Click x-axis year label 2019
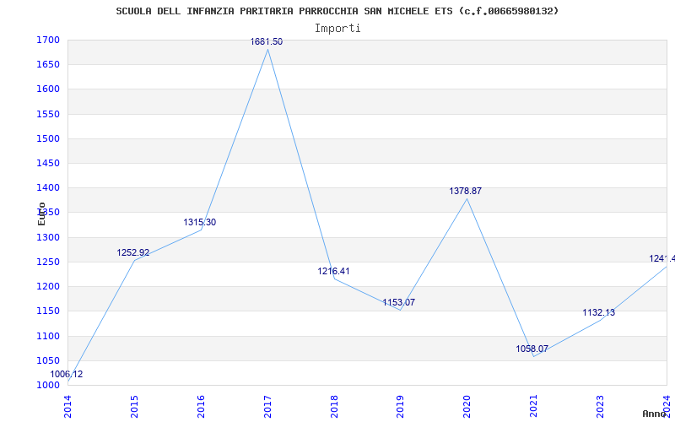The image size is (675, 422). (x=400, y=407)
